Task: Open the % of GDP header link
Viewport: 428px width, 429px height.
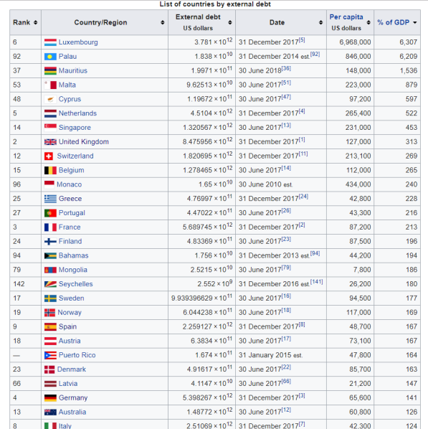Action: coord(394,22)
